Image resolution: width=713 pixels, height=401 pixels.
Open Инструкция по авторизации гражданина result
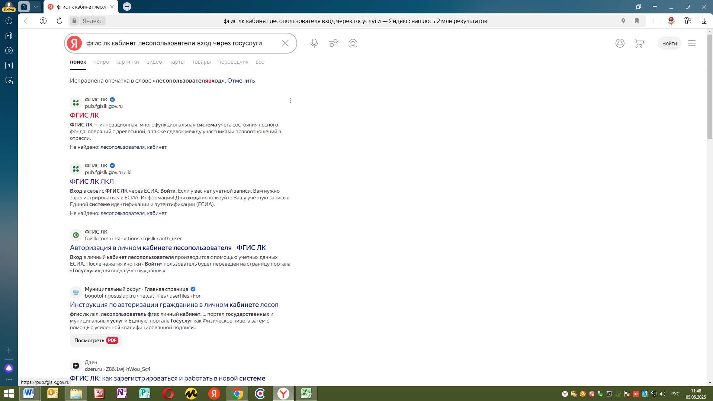click(174, 305)
